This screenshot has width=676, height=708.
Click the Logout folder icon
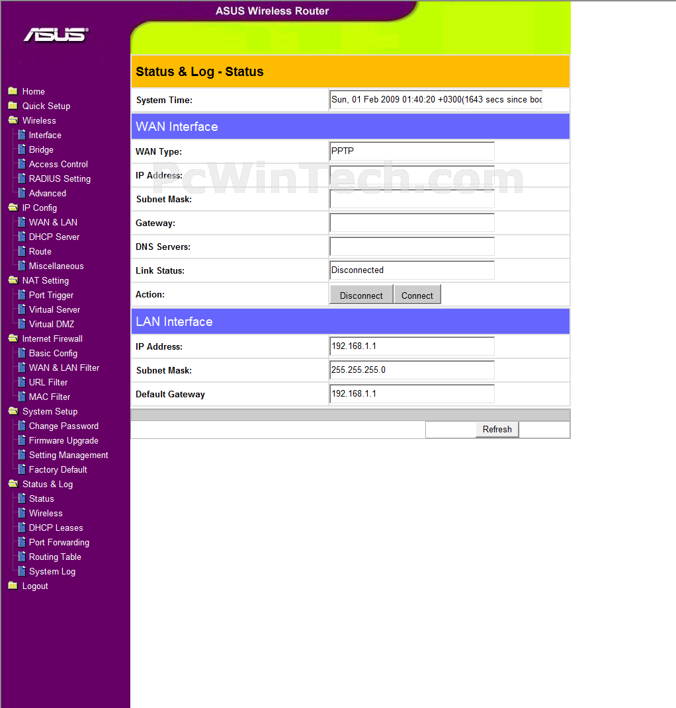coord(13,586)
